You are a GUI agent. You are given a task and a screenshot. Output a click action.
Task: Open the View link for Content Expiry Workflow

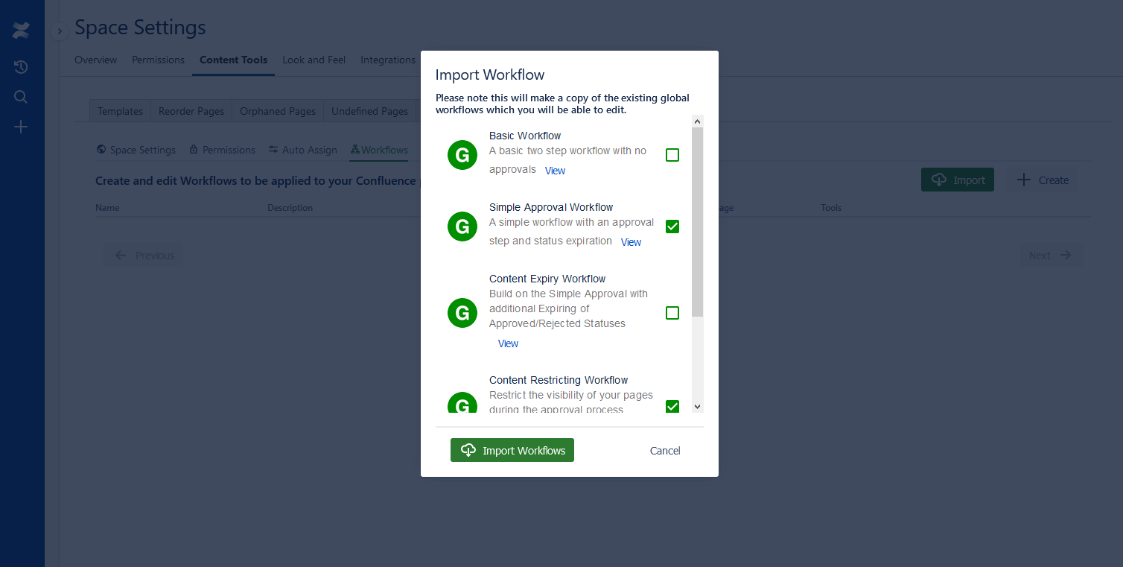(x=508, y=343)
